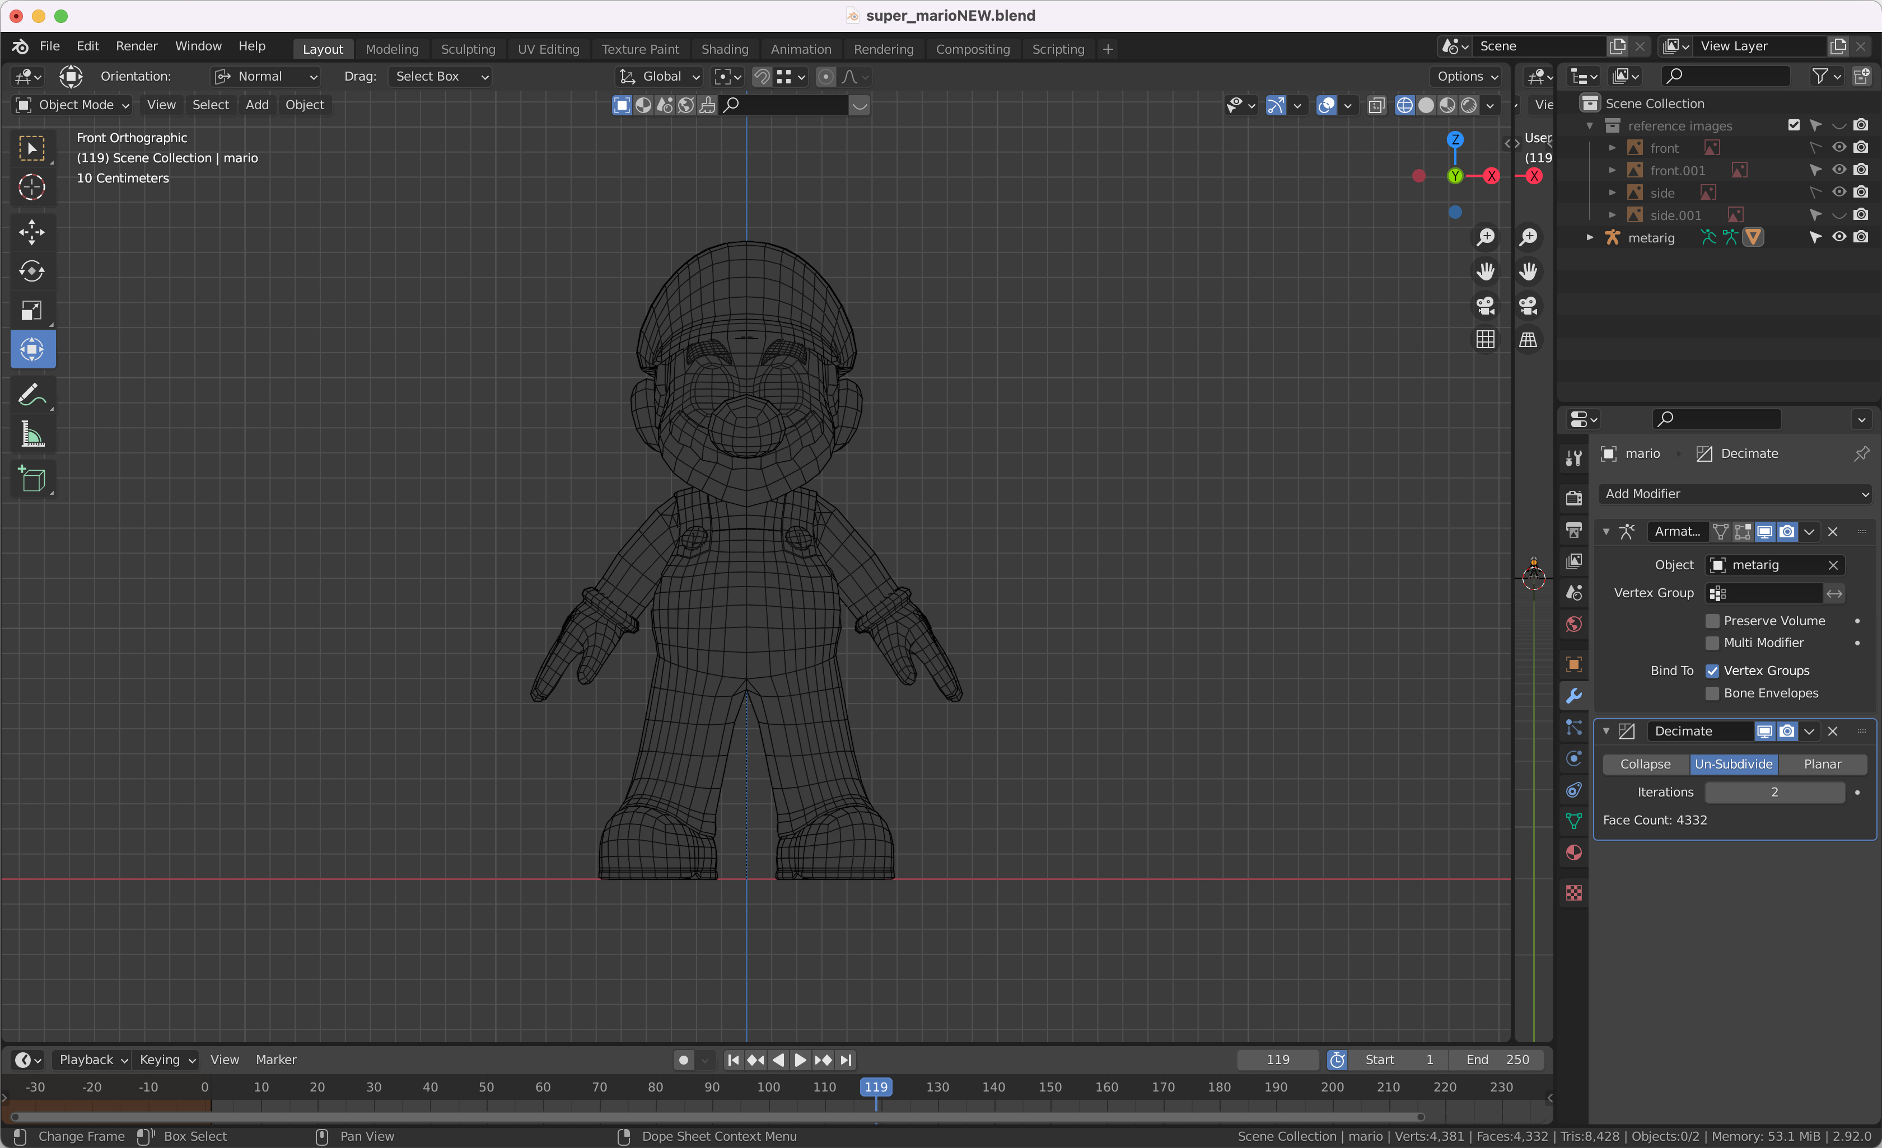Open the Object Data properties tab
1882x1148 pixels.
click(x=1573, y=821)
